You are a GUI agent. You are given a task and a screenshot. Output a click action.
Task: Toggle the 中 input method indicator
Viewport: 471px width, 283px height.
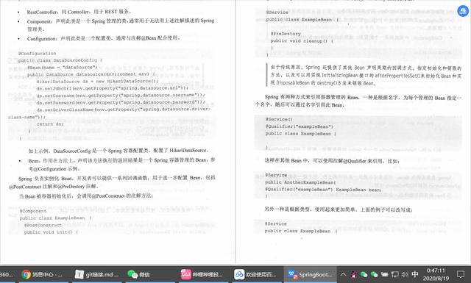[415, 274]
